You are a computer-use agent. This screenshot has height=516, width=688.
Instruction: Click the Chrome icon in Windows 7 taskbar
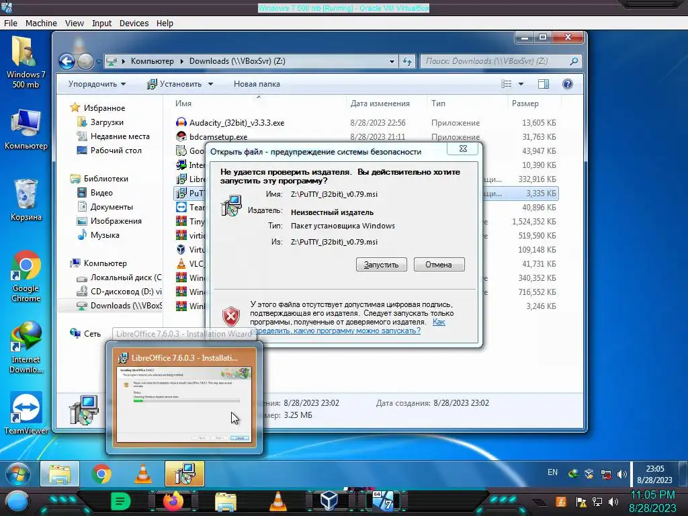pyautogui.click(x=101, y=474)
